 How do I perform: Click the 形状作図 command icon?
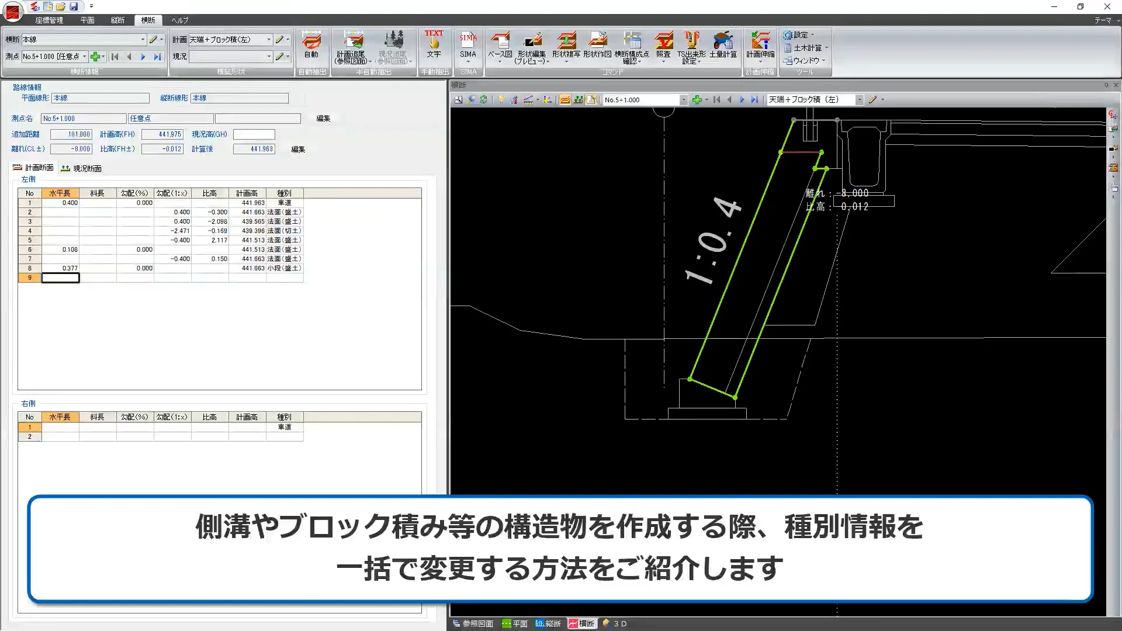click(x=597, y=46)
